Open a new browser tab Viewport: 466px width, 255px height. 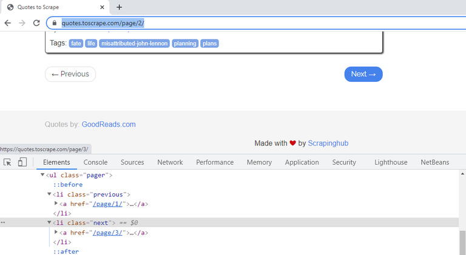(119, 7)
